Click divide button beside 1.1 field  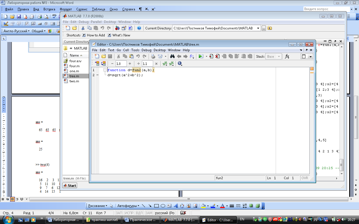(139, 64)
